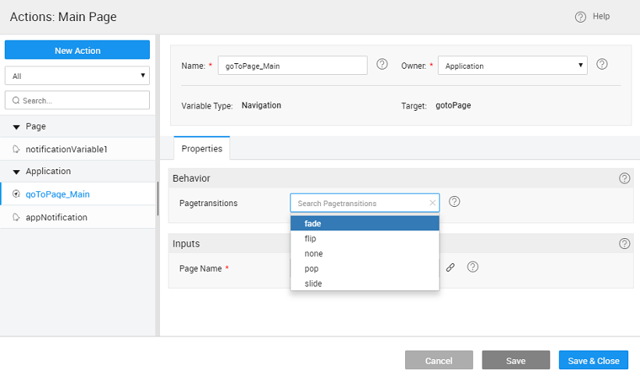Click the bind link icon for Page Name

(x=450, y=268)
